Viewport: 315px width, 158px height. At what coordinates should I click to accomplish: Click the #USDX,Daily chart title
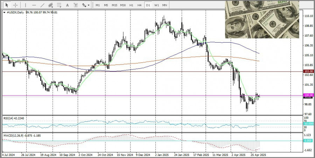tap(15, 13)
